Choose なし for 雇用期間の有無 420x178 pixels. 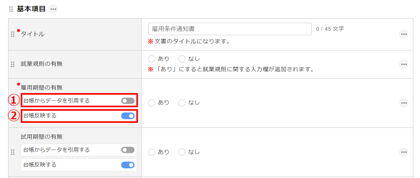pos(182,103)
